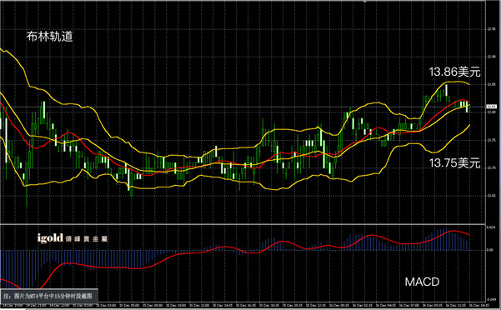Click the 13.95 price axis label
Image resolution: width=501 pixels, height=310 pixels.
[x=492, y=29]
